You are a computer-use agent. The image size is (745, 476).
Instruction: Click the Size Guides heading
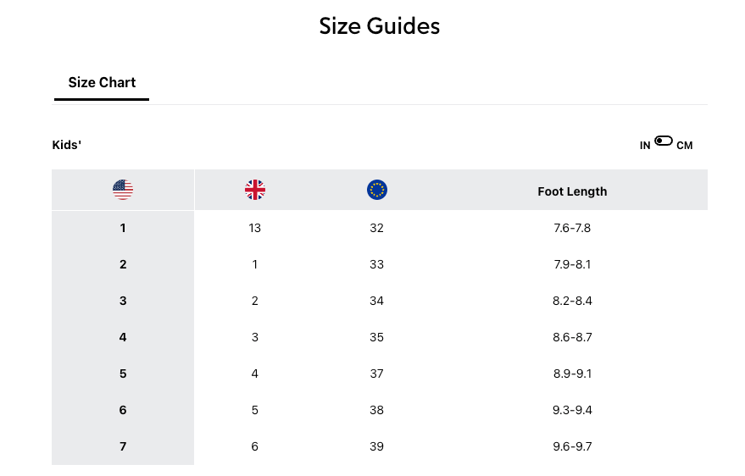[x=379, y=26]
